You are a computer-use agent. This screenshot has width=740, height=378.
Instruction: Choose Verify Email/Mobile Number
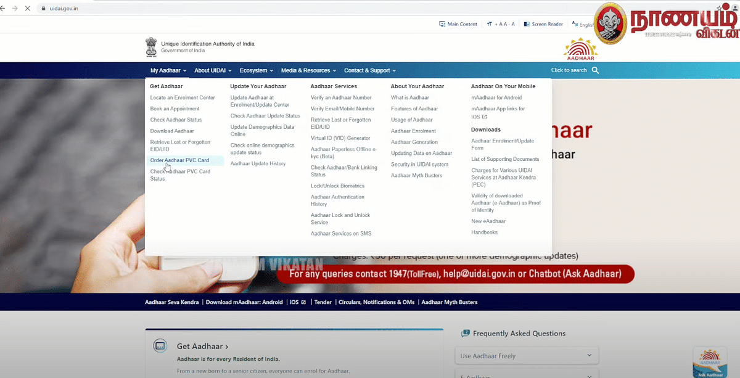pos(342,109)
